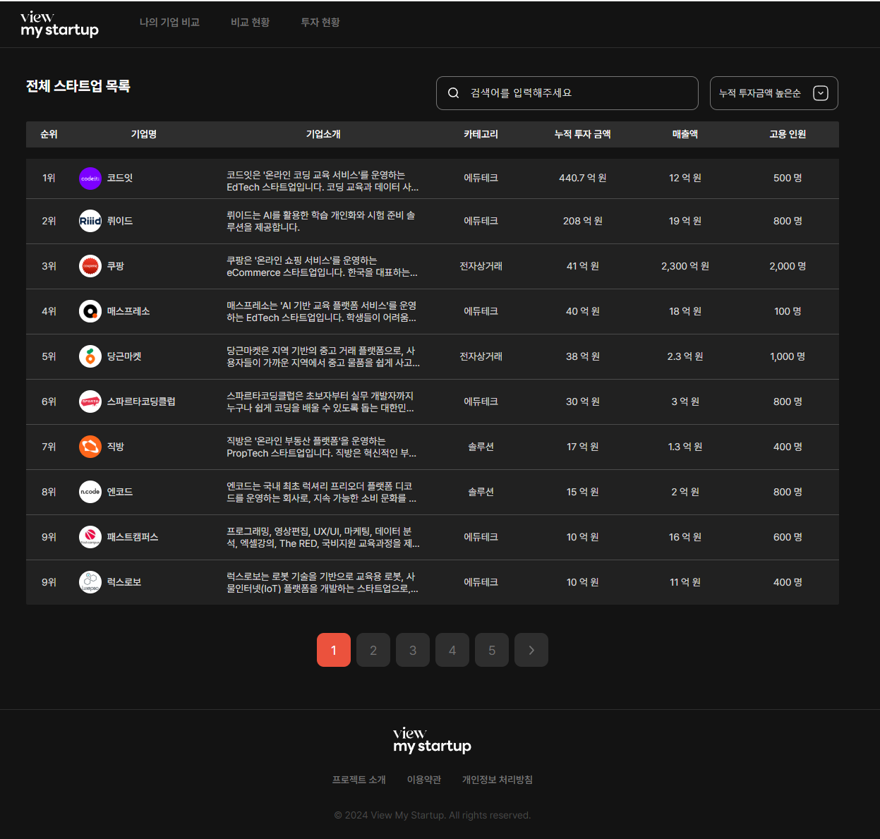Click the 당근마켓 company name
Image resolution: width=880 pixels, height=839 pixels.
(124, 356)
